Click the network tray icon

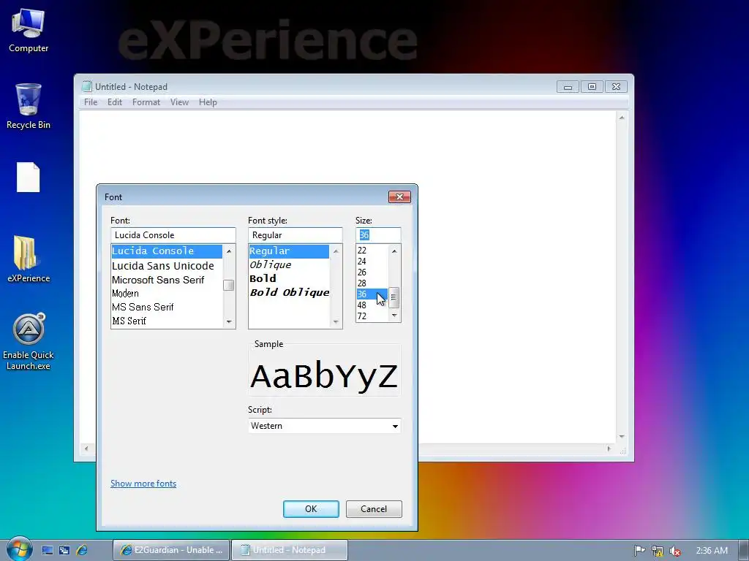click(658, 551)
